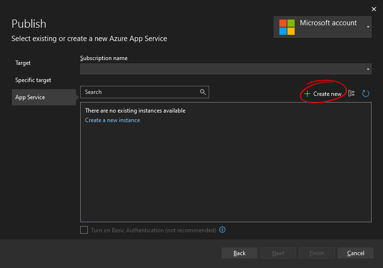Cancel the Publish wizard
The image size is (383, 268).
pyautogui.click(x=355, y=253)
